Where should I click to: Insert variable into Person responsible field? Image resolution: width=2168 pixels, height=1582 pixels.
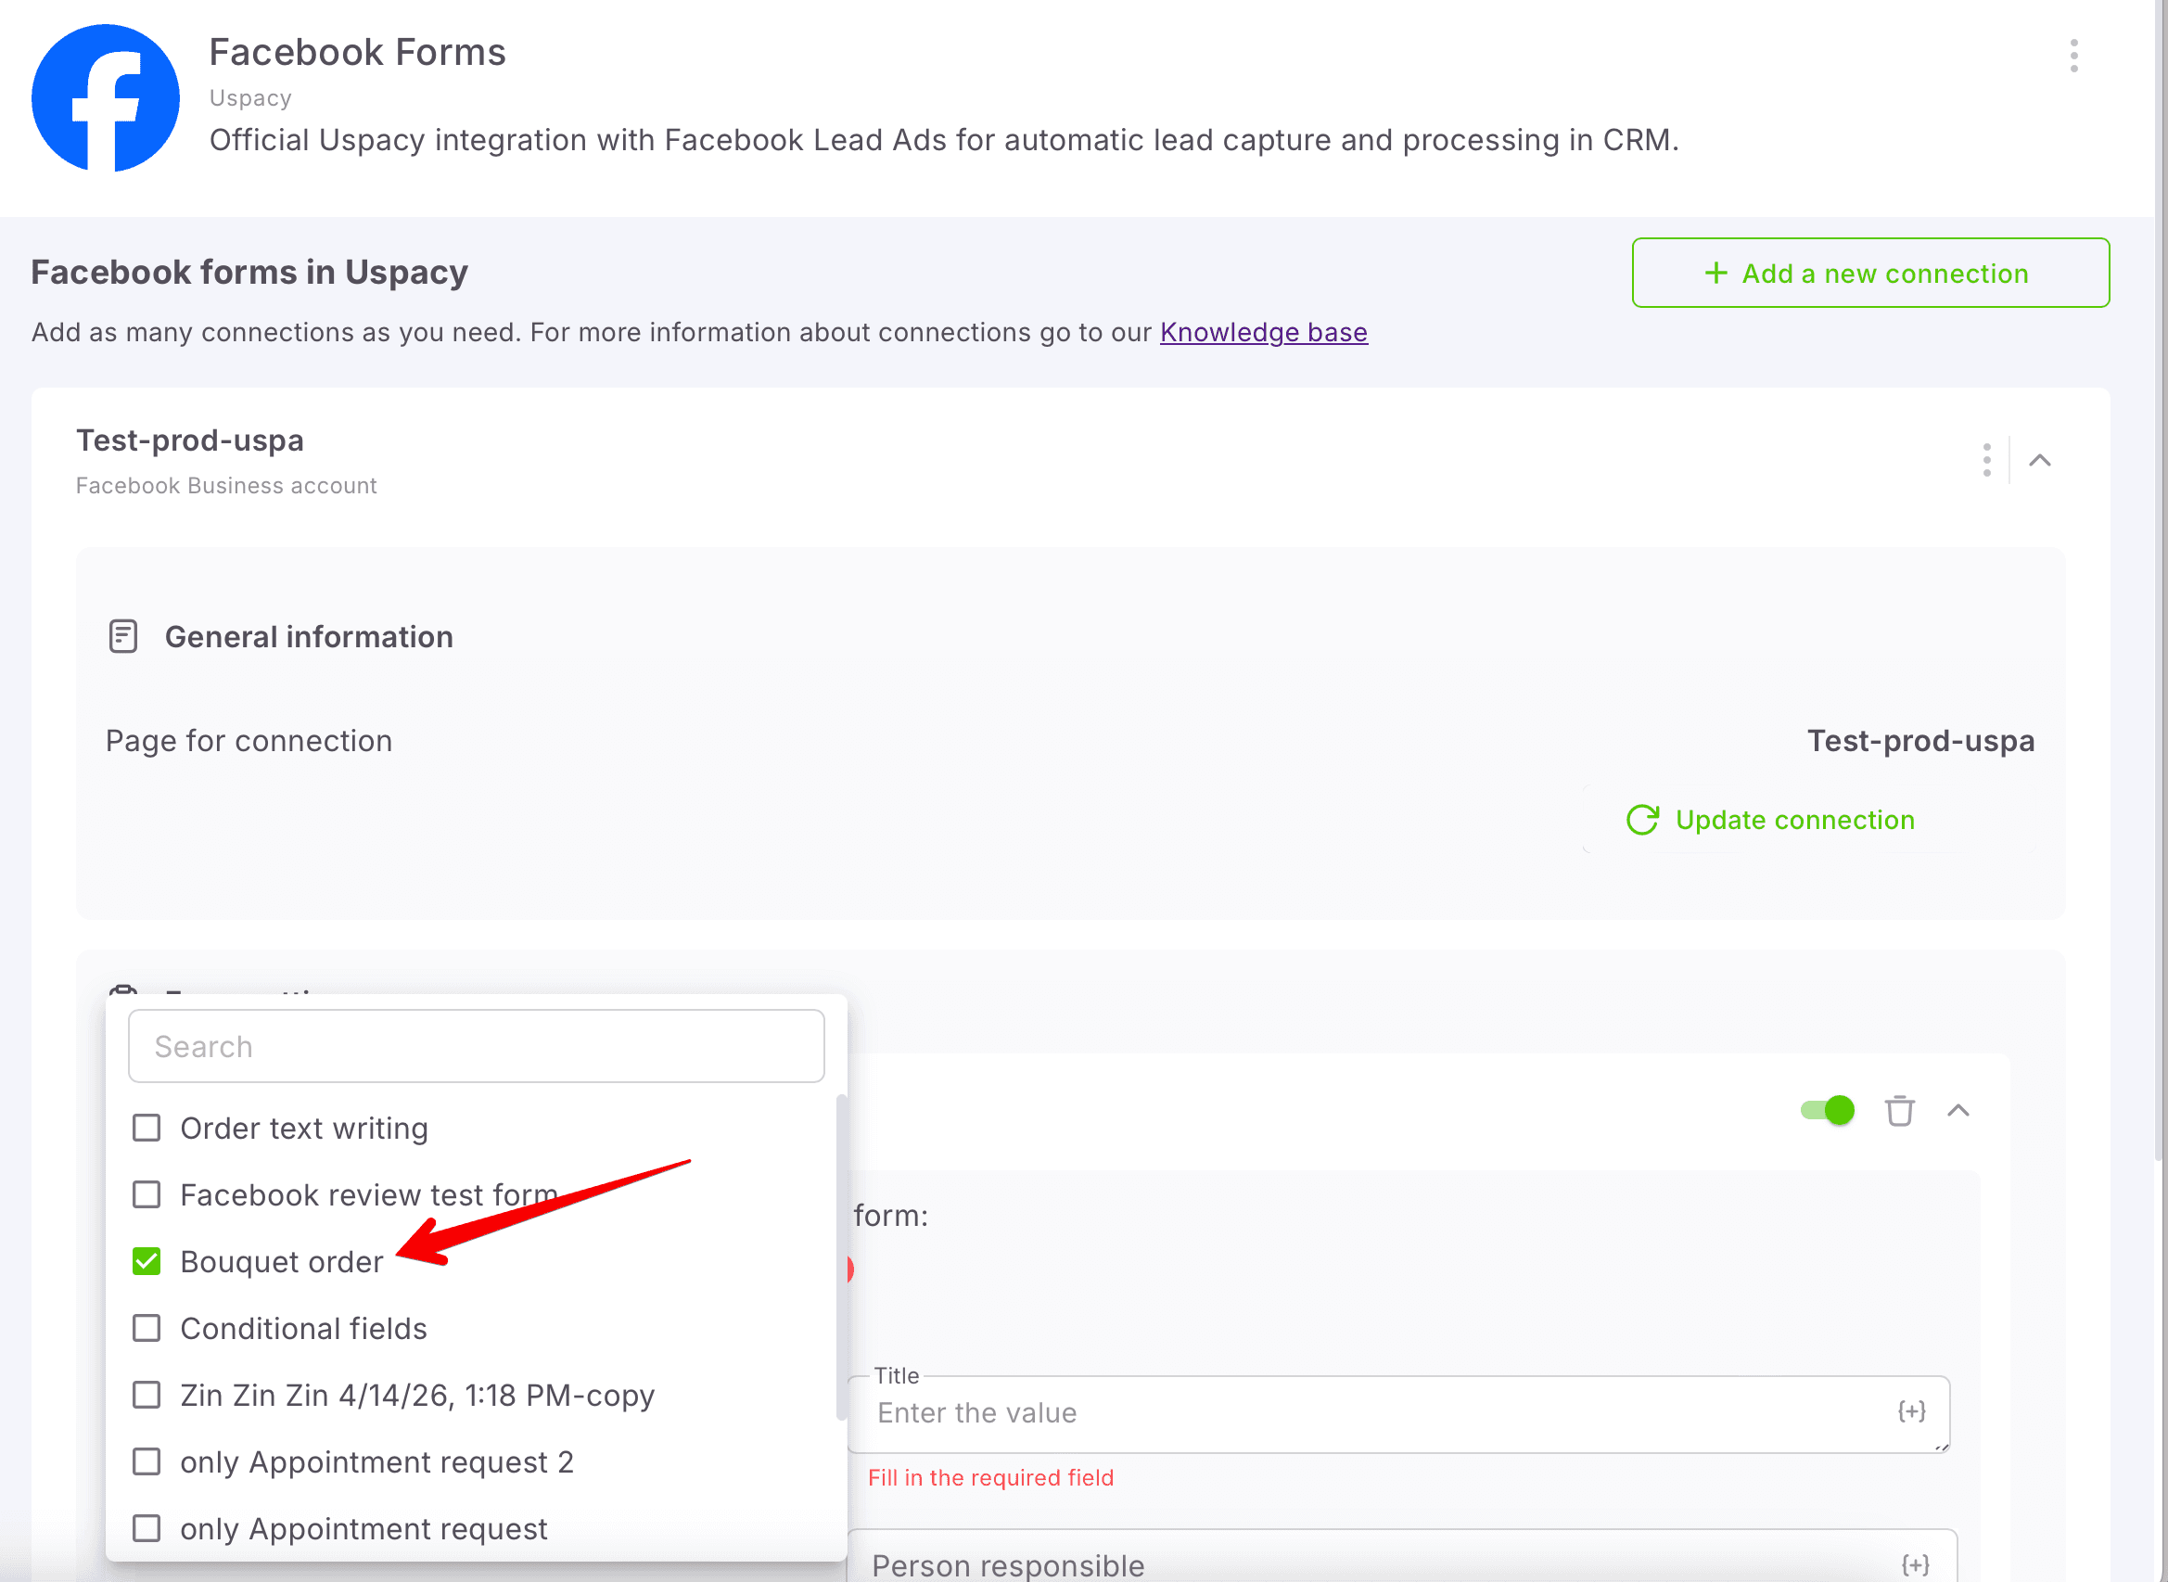click(1915, 1564)
